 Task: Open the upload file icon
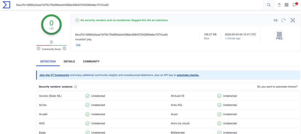coord(279,5)
